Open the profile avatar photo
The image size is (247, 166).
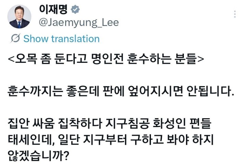point(19,17)
